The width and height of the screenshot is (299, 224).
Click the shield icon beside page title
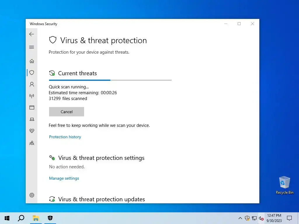(x=53, y=40)
